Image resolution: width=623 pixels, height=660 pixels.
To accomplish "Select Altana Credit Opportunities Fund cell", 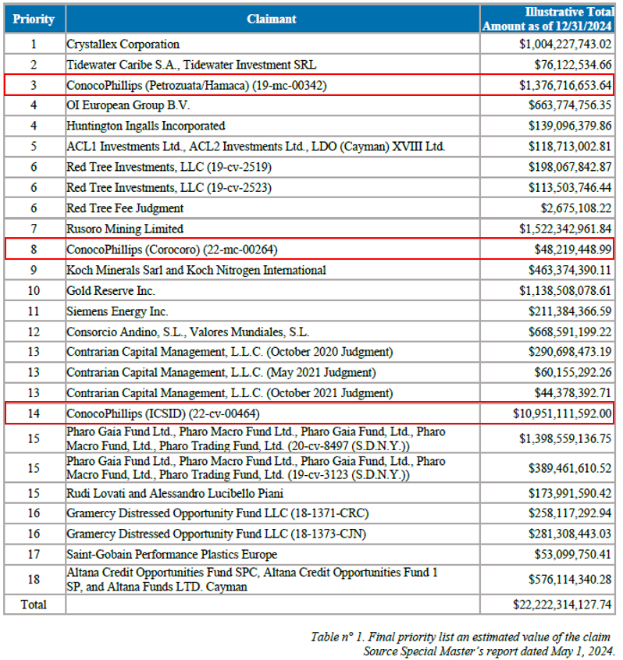I will click(x=272, y=580).
